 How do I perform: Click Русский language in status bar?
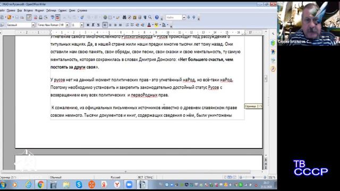pos(115,177)
